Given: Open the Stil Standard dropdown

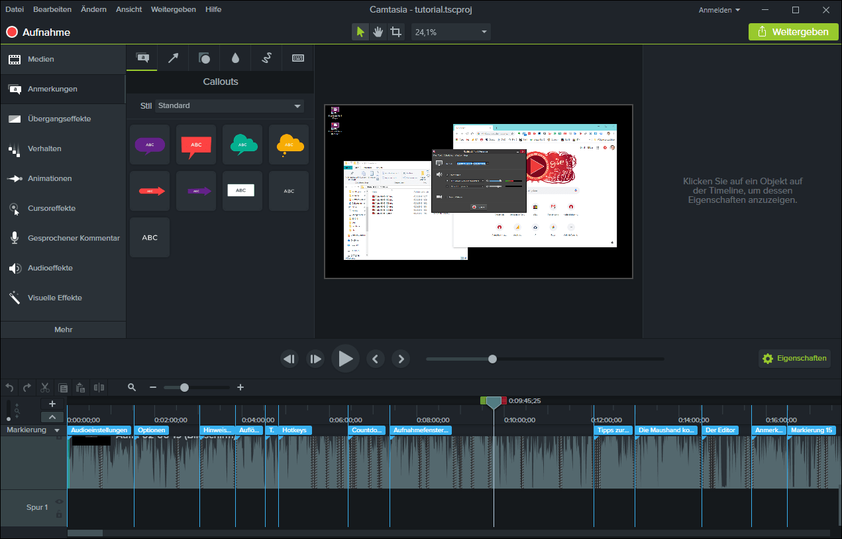Looking at the screenshot, I should (x=229, y=106).
